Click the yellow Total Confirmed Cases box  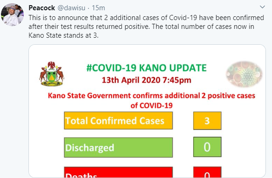[119, 121]
